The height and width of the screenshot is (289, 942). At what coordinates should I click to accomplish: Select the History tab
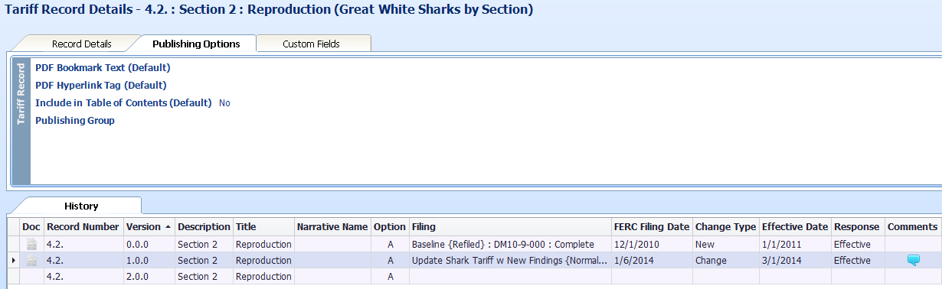(81, 206)
